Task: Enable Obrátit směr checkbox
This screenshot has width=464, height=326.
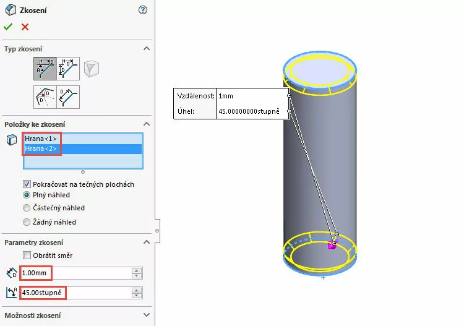Action: click(27, 255)
